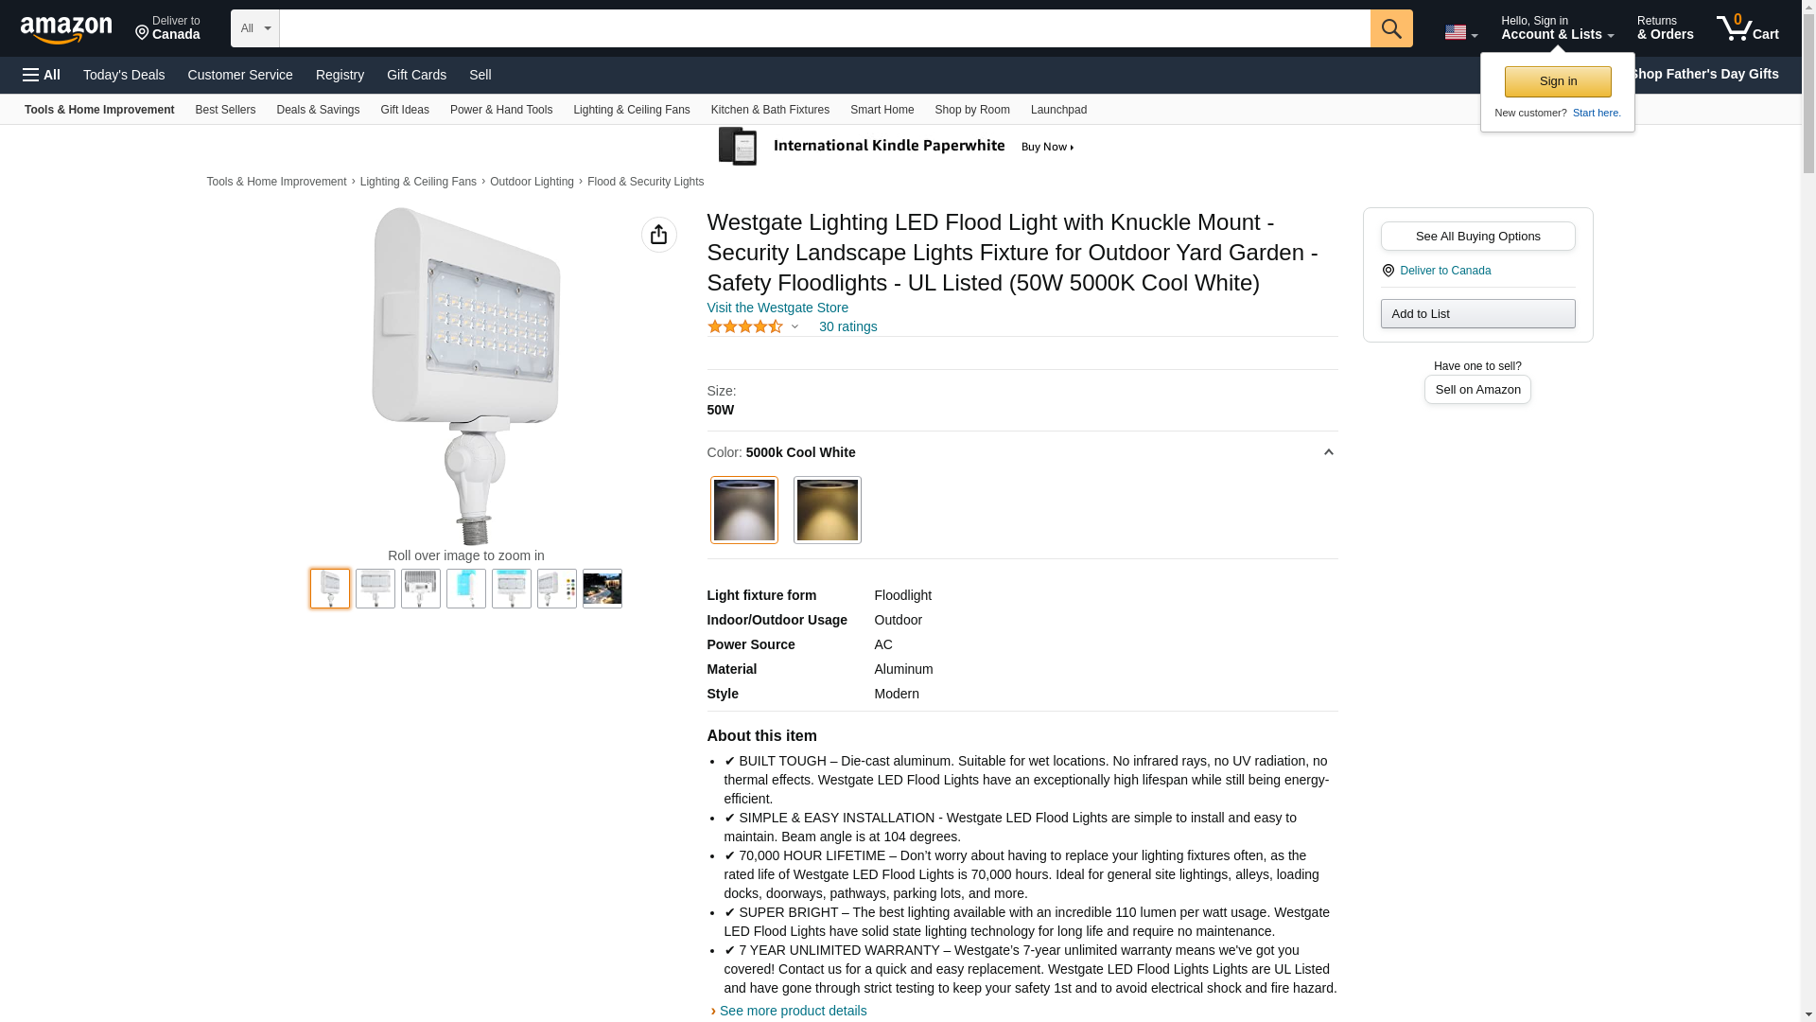Collapse the Color options section

click(x=1328, y=452)
